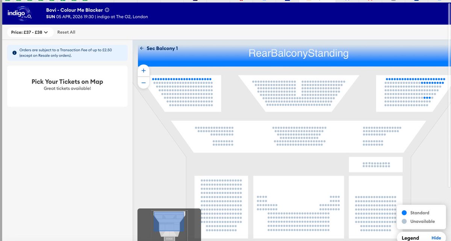
Task: Click the Unavailable grey legend dot
Action: 404,222
